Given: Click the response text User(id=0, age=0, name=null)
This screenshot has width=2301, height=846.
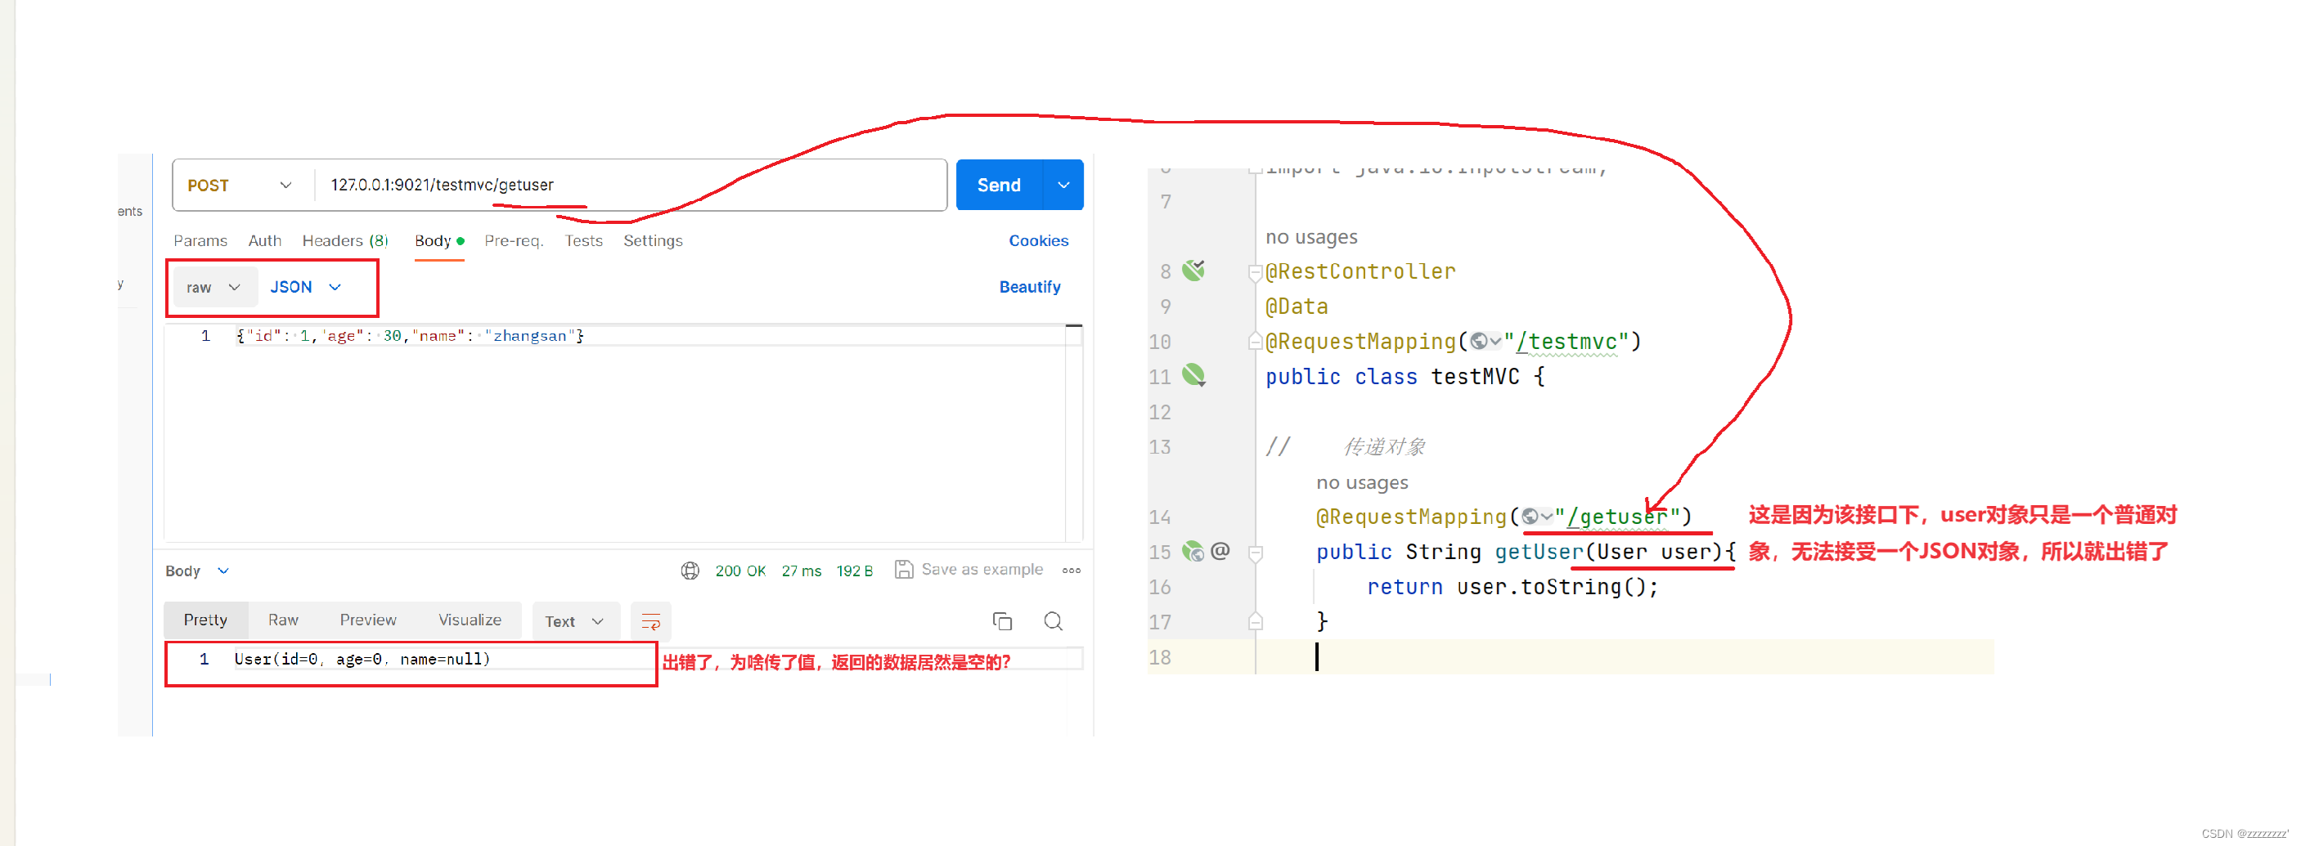Looking at the screenshot, I should pos(362,660).
